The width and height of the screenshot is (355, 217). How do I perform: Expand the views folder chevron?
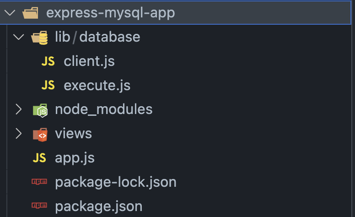[x=19, y=133]
